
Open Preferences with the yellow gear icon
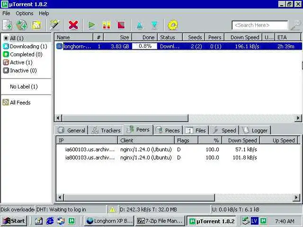point(172,25)
